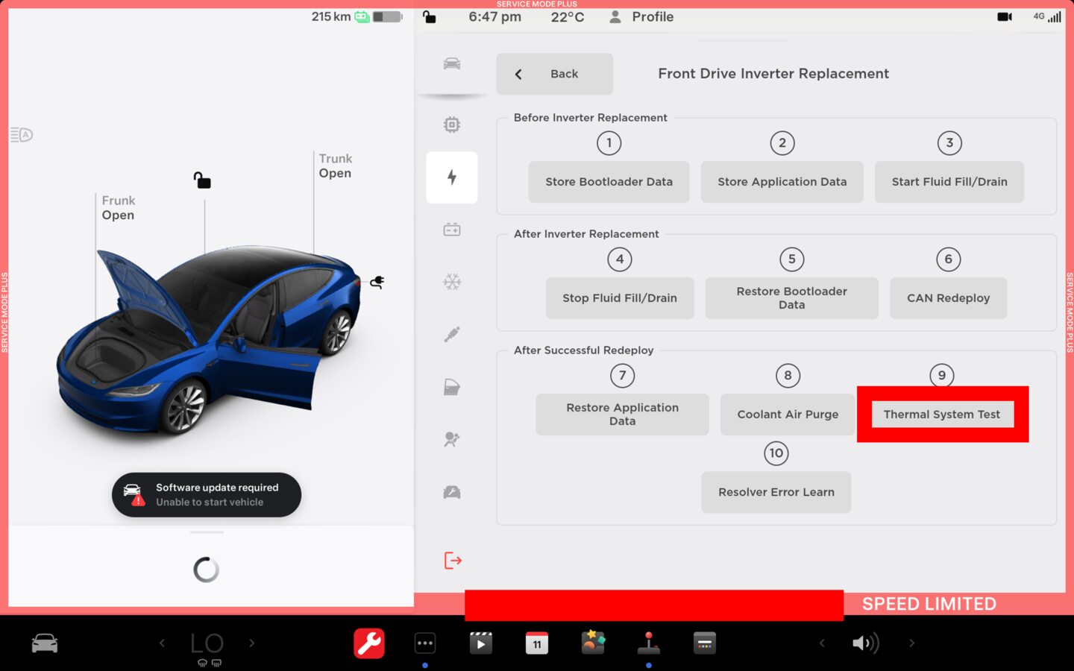Click the Back button
Image resolution: width=1074 pixels, height=671 pixels.
coord(554,74)
